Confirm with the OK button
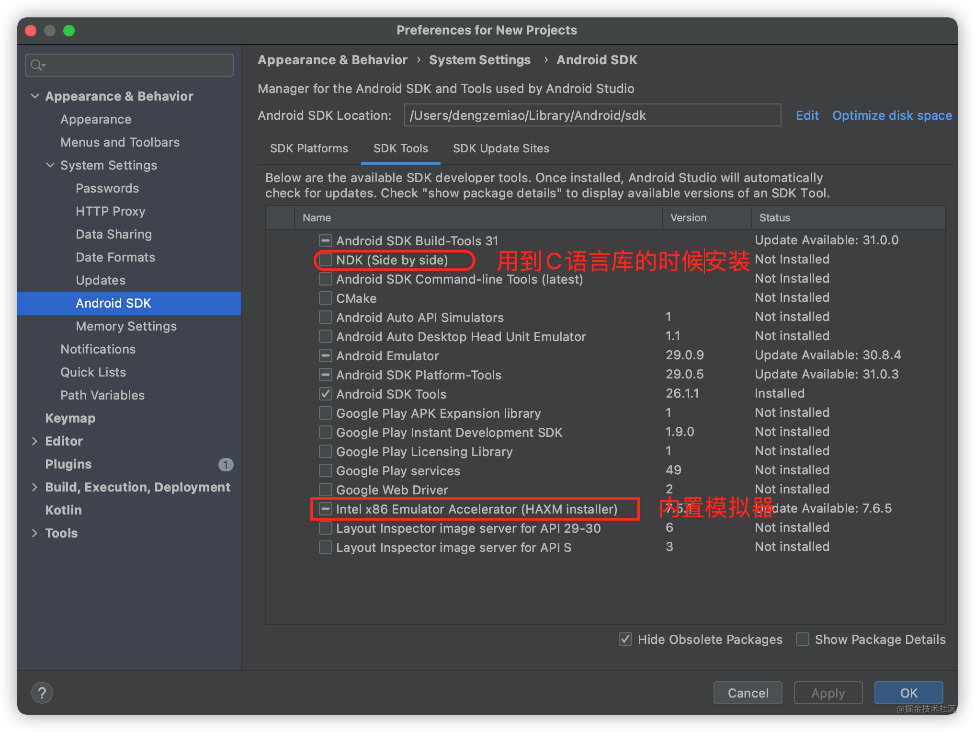975x732 pixels. tap(909, 693)
